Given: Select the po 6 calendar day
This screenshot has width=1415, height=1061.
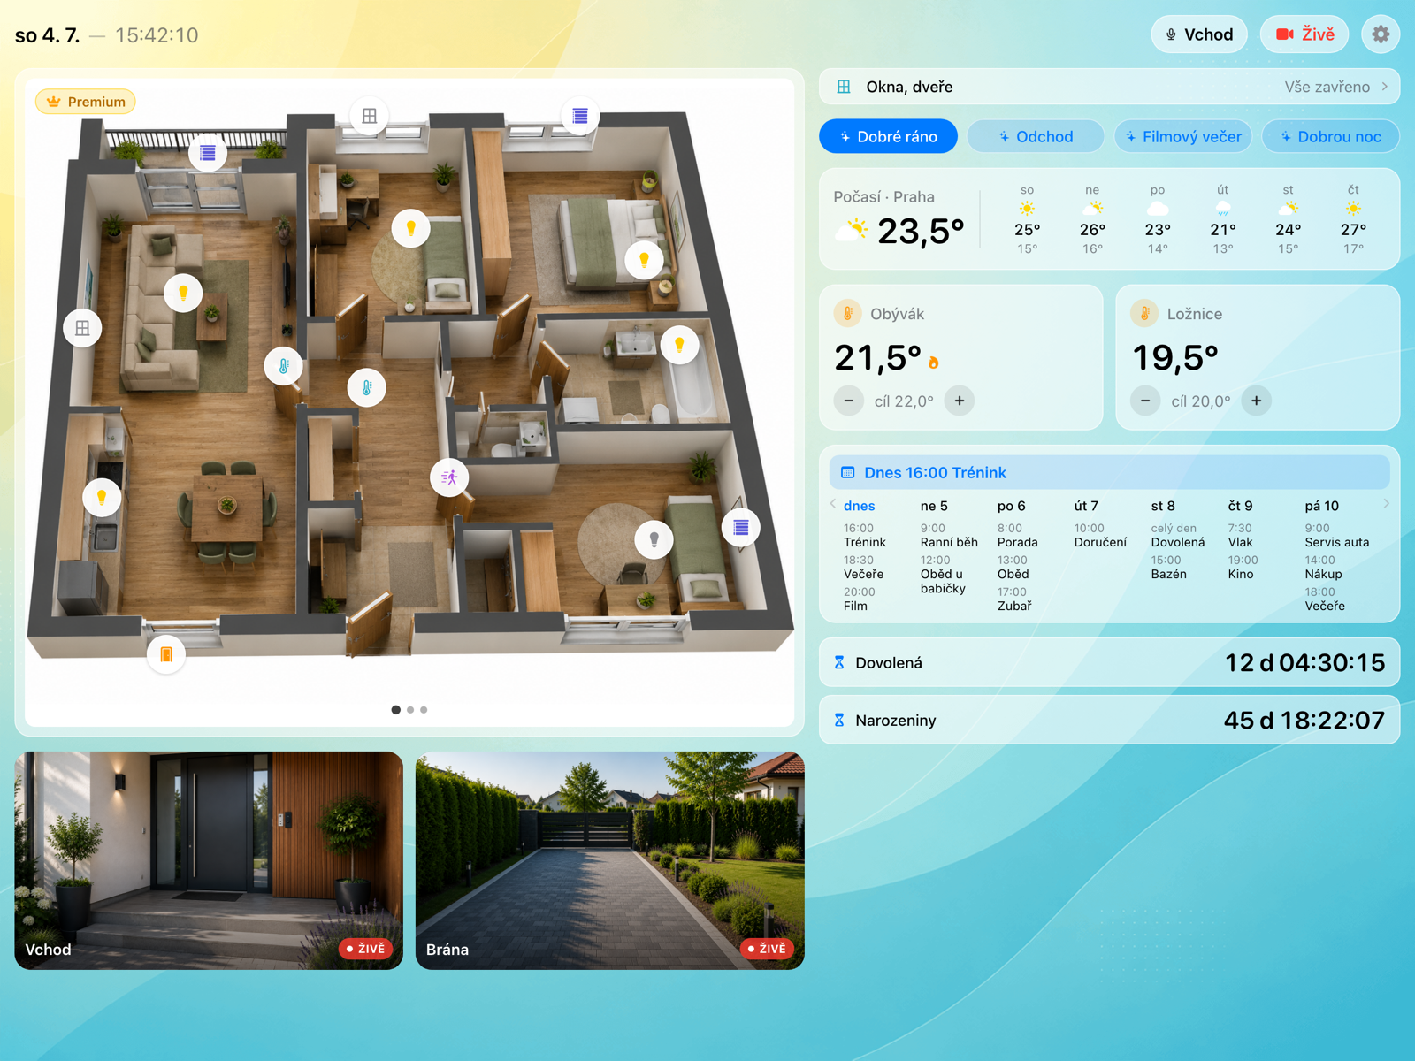Looking at the screenshot, I should [x=1012, y=506].
